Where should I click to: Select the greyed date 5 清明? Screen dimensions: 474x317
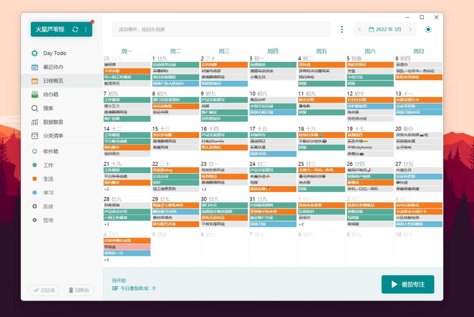(x=159, y=235)
